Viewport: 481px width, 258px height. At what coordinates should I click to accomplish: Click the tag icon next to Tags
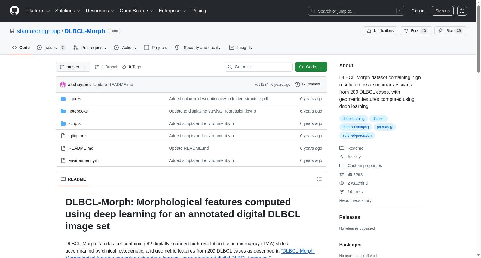click(124, 67)
